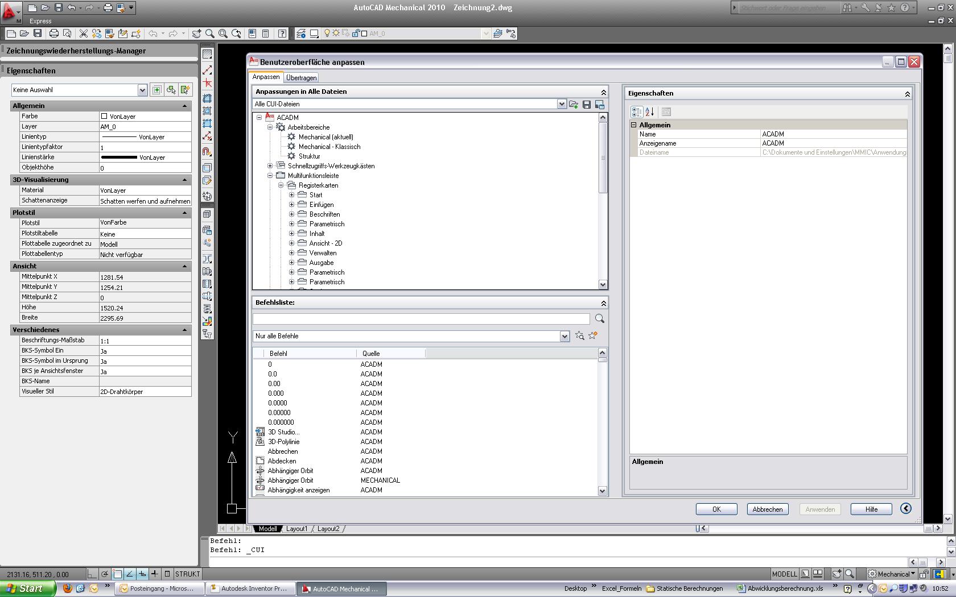The width and height of the screenshot is (956, 597).
Task: Click the Linienstärke VonLayer line sample
Action: [119, 157]
